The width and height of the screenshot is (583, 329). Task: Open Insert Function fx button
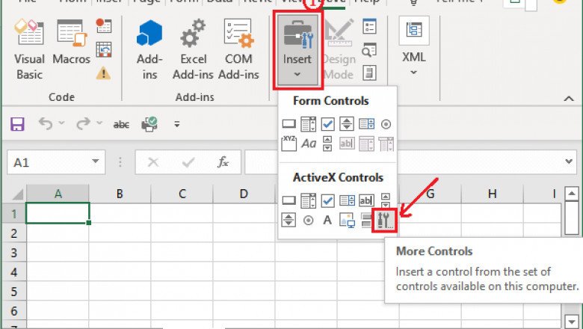(223, 162)
